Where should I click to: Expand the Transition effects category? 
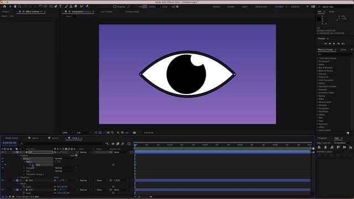(317, 124)
